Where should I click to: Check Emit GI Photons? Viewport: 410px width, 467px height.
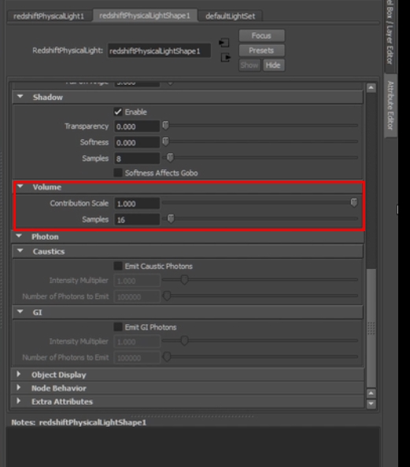tap(118, 327)
